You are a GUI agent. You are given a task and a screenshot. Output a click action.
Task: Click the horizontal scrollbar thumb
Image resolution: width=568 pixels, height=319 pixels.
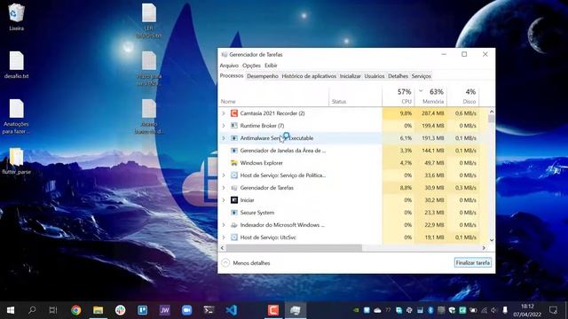(x=294, y=248)
